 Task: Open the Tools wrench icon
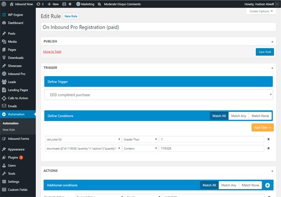[x=4, y=174]
